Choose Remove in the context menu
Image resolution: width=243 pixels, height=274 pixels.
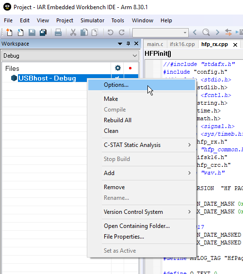[x=142, y=187]
